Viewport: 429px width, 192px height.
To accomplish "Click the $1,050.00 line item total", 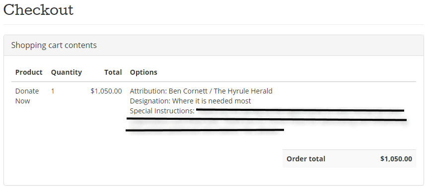I will (x=106, y=91).
